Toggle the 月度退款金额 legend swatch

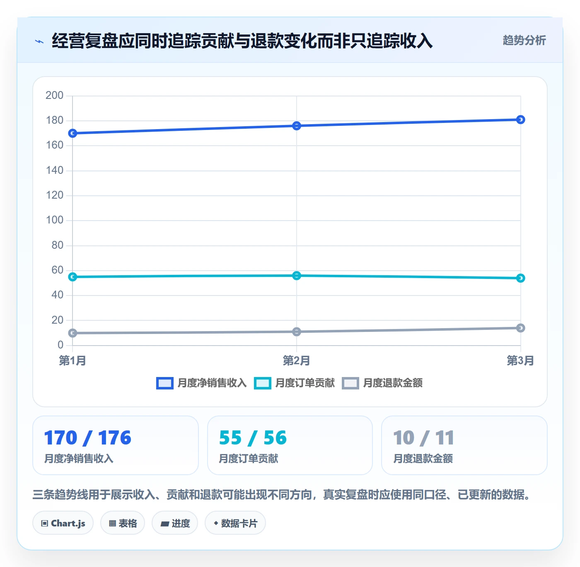click(x=350, y=383)
